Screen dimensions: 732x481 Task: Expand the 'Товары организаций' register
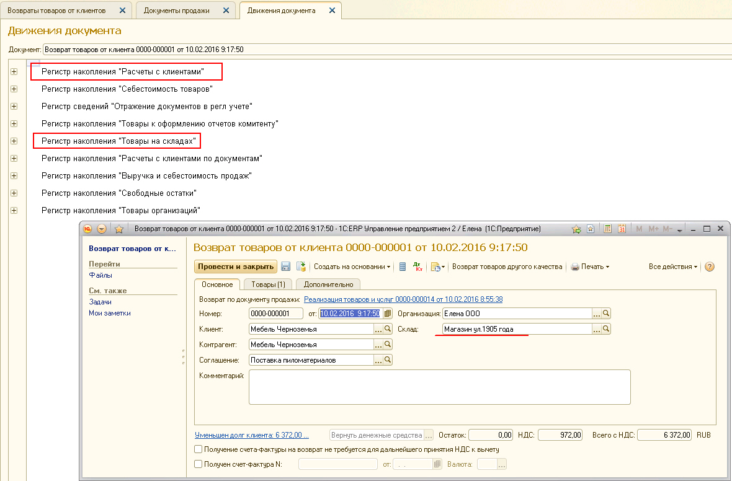pos(14,210)
